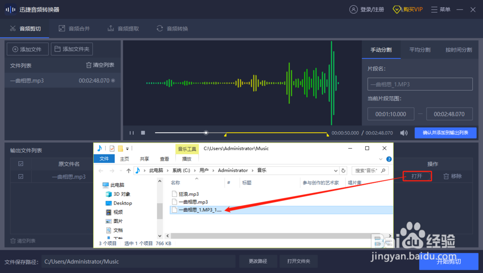Click 确认并添加到输出列表 button
The height and width of the screenshot is (273, 483).
click(x=445, y=133)
